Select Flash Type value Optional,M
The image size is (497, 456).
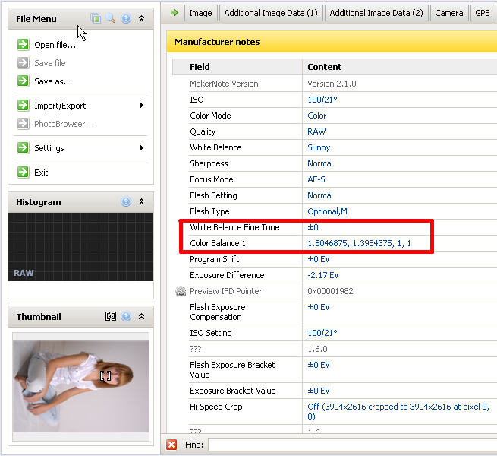pos(328,211)
